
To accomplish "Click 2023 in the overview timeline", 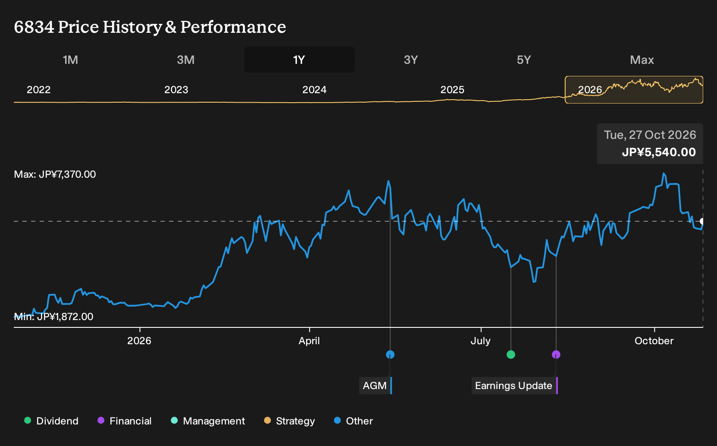I will pos(176,90).
